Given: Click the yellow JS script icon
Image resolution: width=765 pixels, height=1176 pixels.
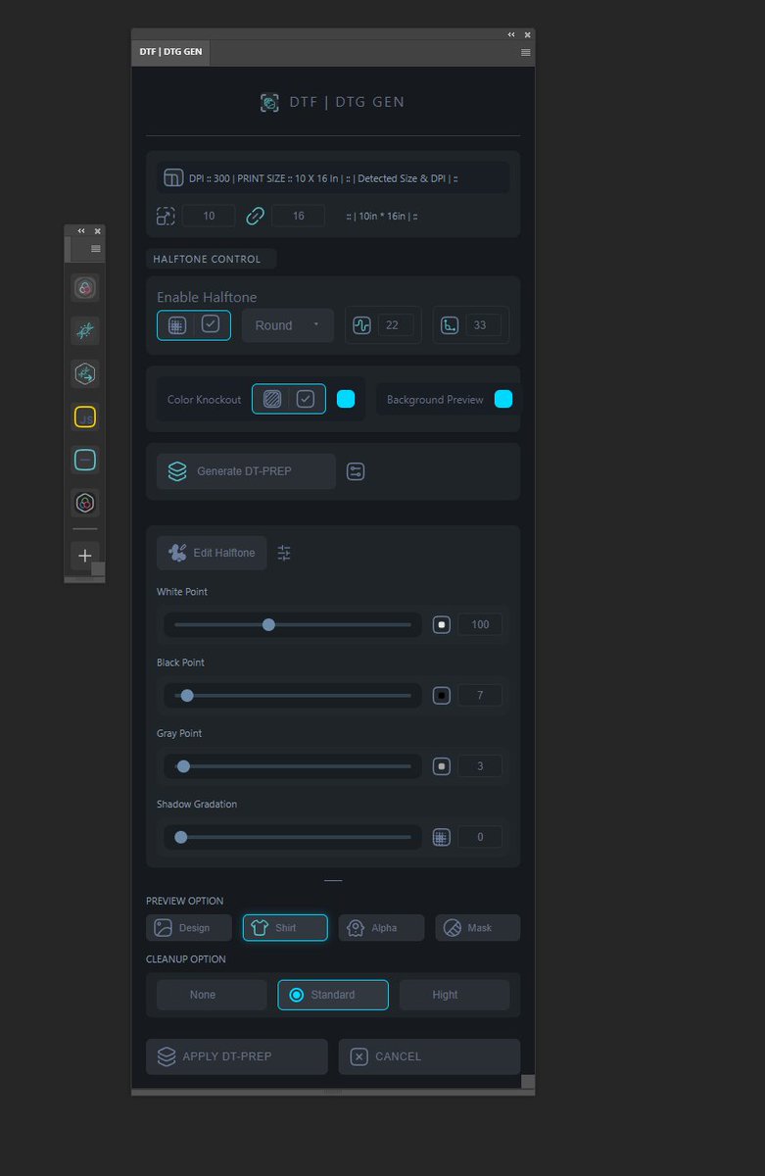Looking at the screenshot, I should [x=85, y=417].
